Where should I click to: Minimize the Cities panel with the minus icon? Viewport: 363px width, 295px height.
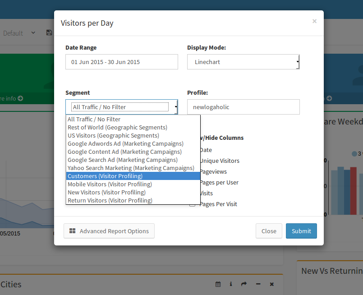click(x=258, y=284)
